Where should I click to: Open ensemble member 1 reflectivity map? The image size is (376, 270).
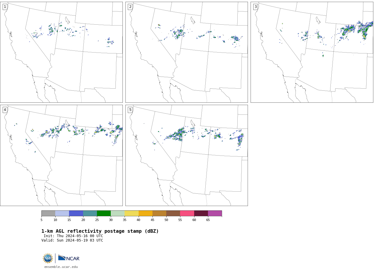(61, 52)
